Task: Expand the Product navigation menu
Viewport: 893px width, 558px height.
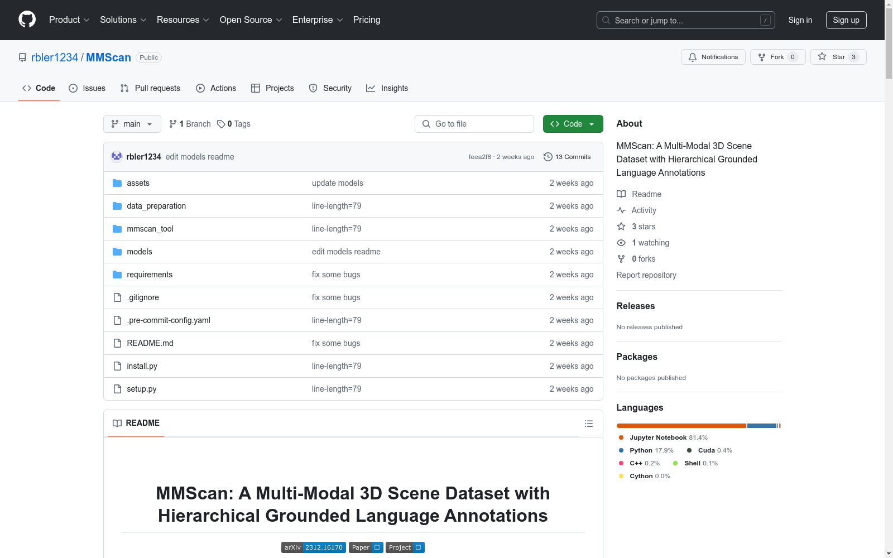Action: pos(69,20)
